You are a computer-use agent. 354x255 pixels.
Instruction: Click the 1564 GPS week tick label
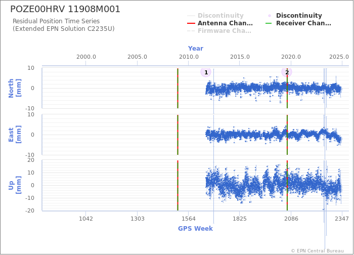tap(189, 219)
